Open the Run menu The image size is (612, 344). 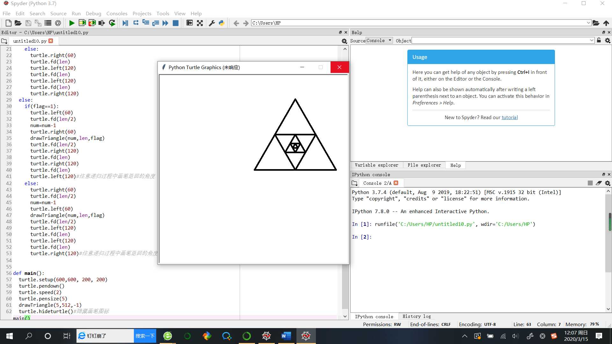[x=76, y=13]
